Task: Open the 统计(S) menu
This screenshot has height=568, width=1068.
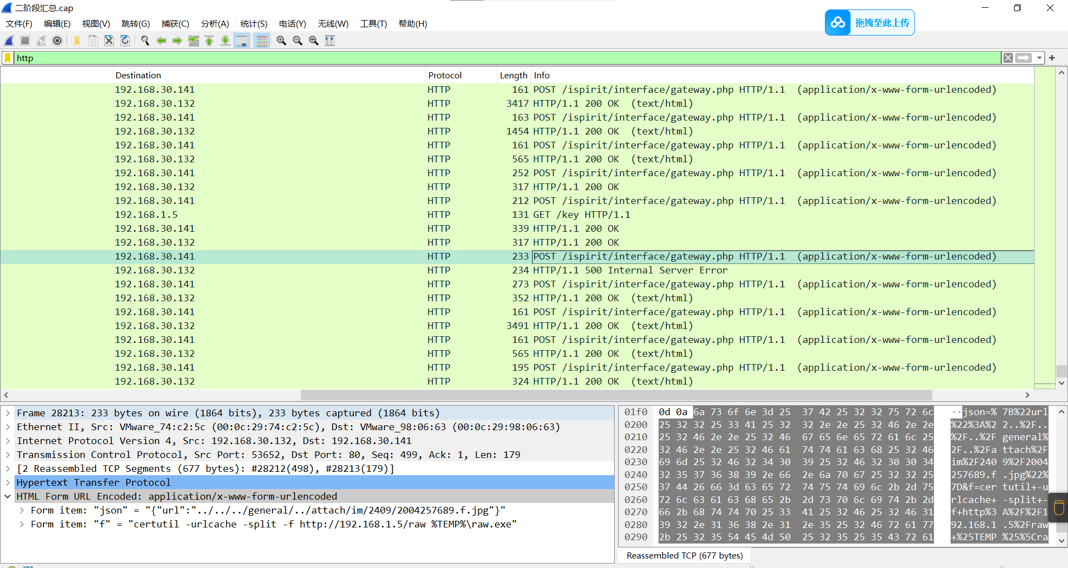Action: coord(254,23)
